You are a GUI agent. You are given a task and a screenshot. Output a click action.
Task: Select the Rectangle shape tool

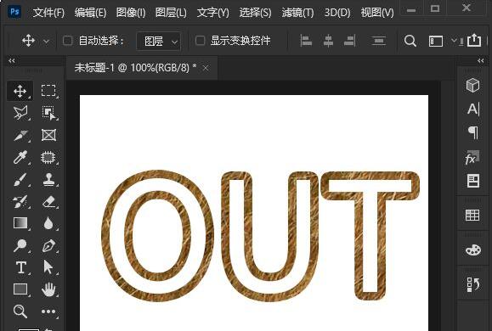pyautogui.click(x=20, y=289)
